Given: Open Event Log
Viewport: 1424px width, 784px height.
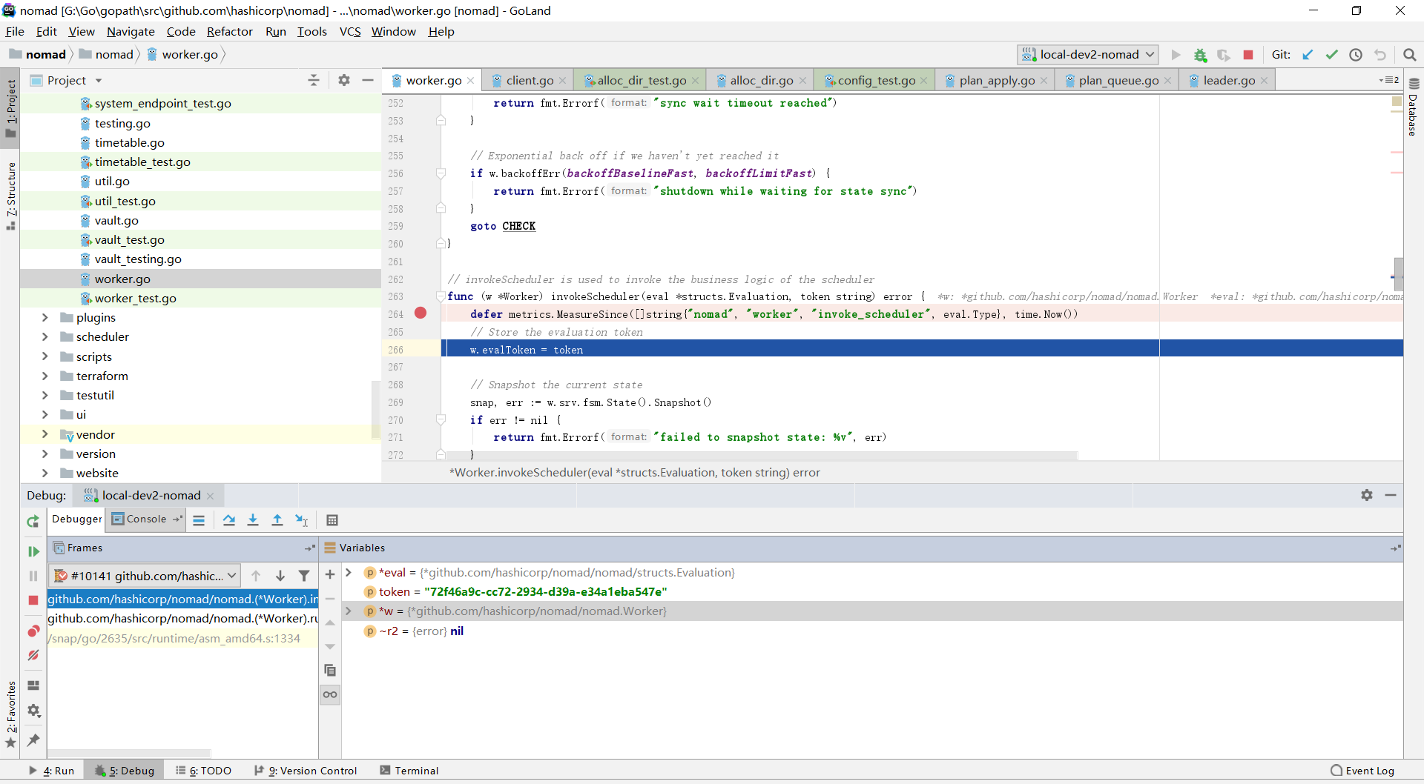Looking at the screenshot, I should tap(1362, 771).
